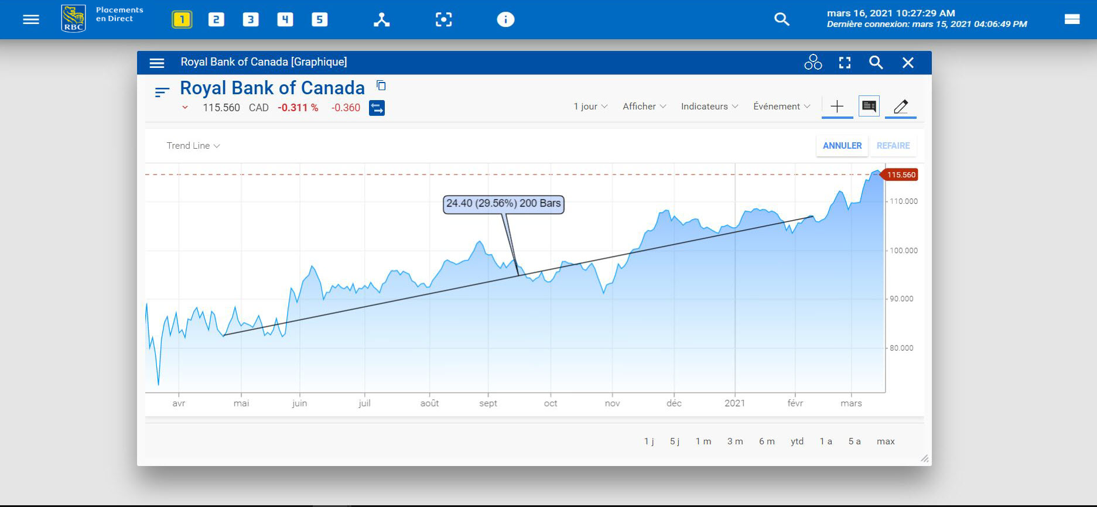Switch to workspace 3

click(251, 19)
